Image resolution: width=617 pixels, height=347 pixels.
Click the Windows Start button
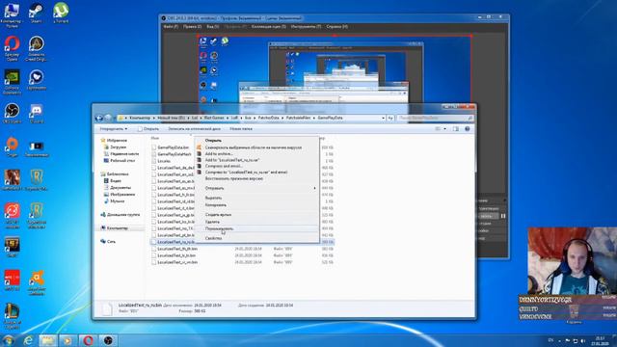pos(8,340)
